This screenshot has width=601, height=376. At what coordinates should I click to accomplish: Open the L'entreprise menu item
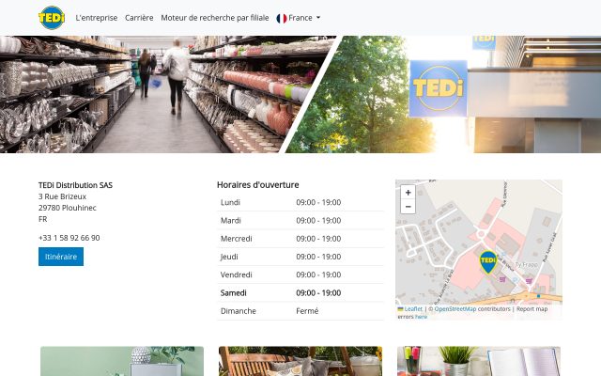tap(97, 18)
